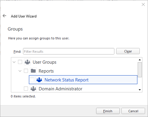Clear the filter text
The height and width of the screenshot is (117, 148).
(x=128, y=51)
